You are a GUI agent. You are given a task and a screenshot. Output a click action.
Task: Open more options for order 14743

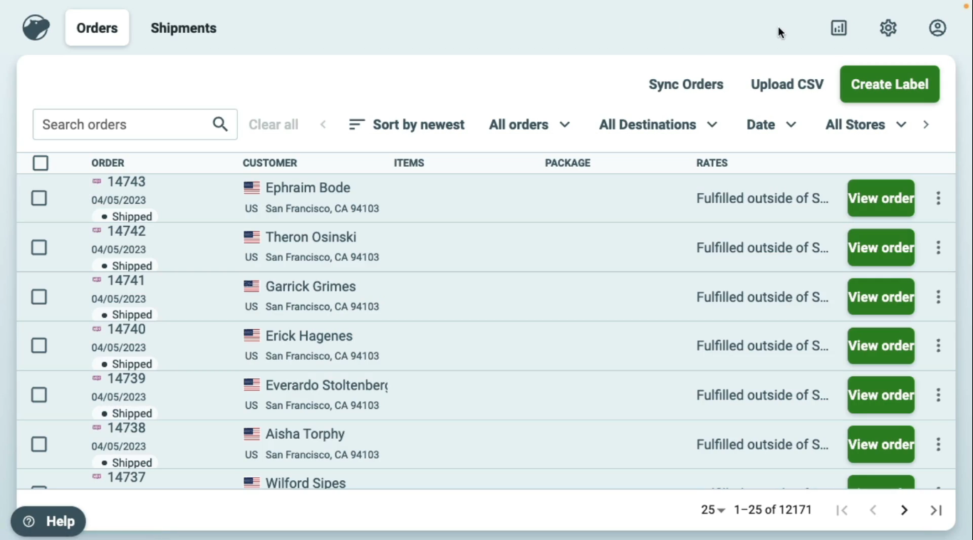tap(938, 198)
